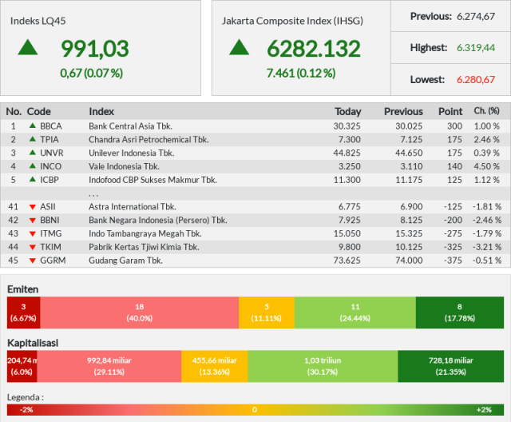This screenshot has width=511, height=422.
Task: Click the Previous value 6.274,67
Action: [476, 16]
